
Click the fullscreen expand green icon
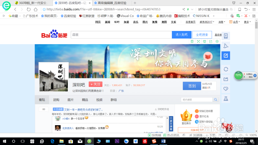tap(198, 42)
